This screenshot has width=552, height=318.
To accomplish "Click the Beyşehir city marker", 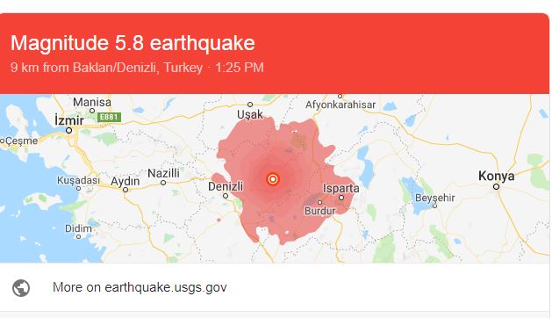I will 434,206.
